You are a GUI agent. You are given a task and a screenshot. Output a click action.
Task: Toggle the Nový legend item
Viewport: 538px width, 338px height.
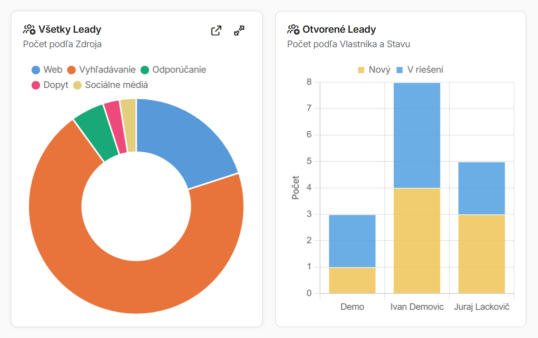click(374, 70)
